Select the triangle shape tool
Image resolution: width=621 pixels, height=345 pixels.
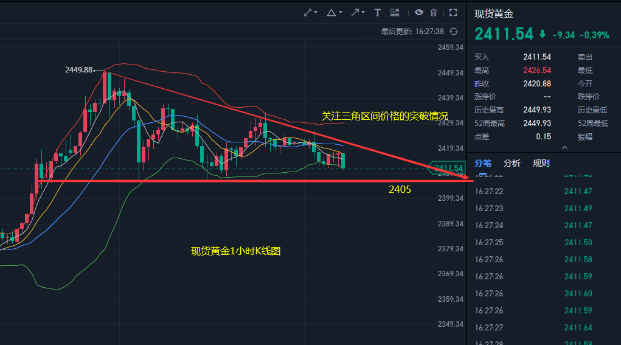[x=331, y=12]
